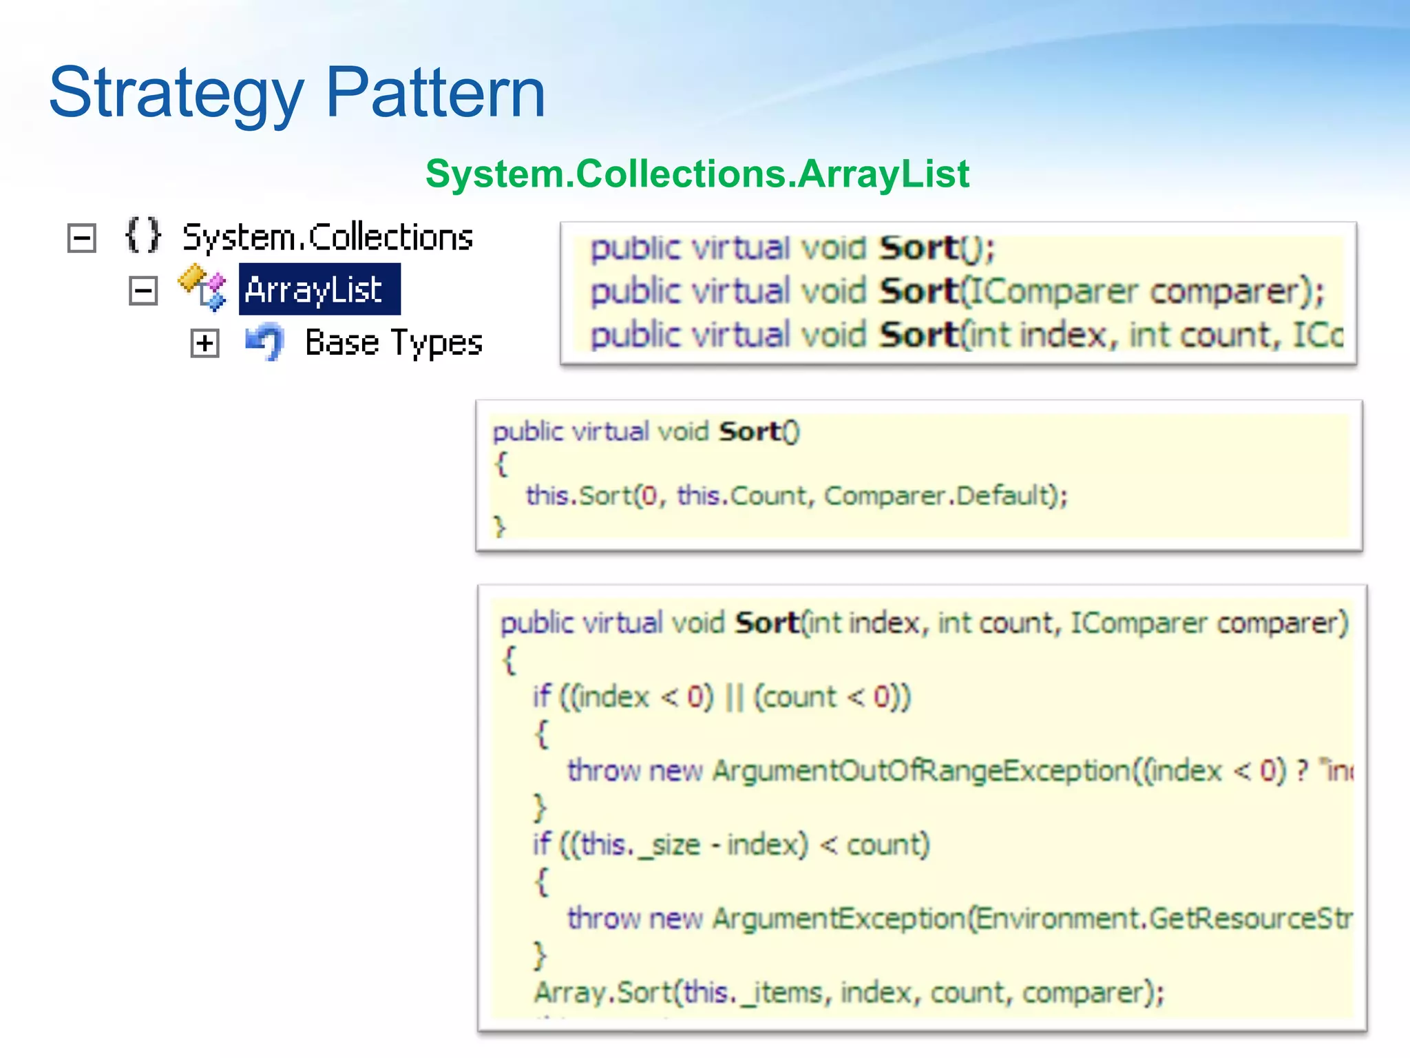Click the ArgumentOutOfRangeException type reference
The height and width of the screenshot is (1058, 1410).
pyautogui.click(x=921, y=771)
